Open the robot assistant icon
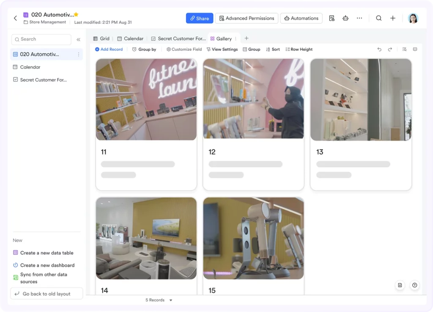 (x=345, y=18)
